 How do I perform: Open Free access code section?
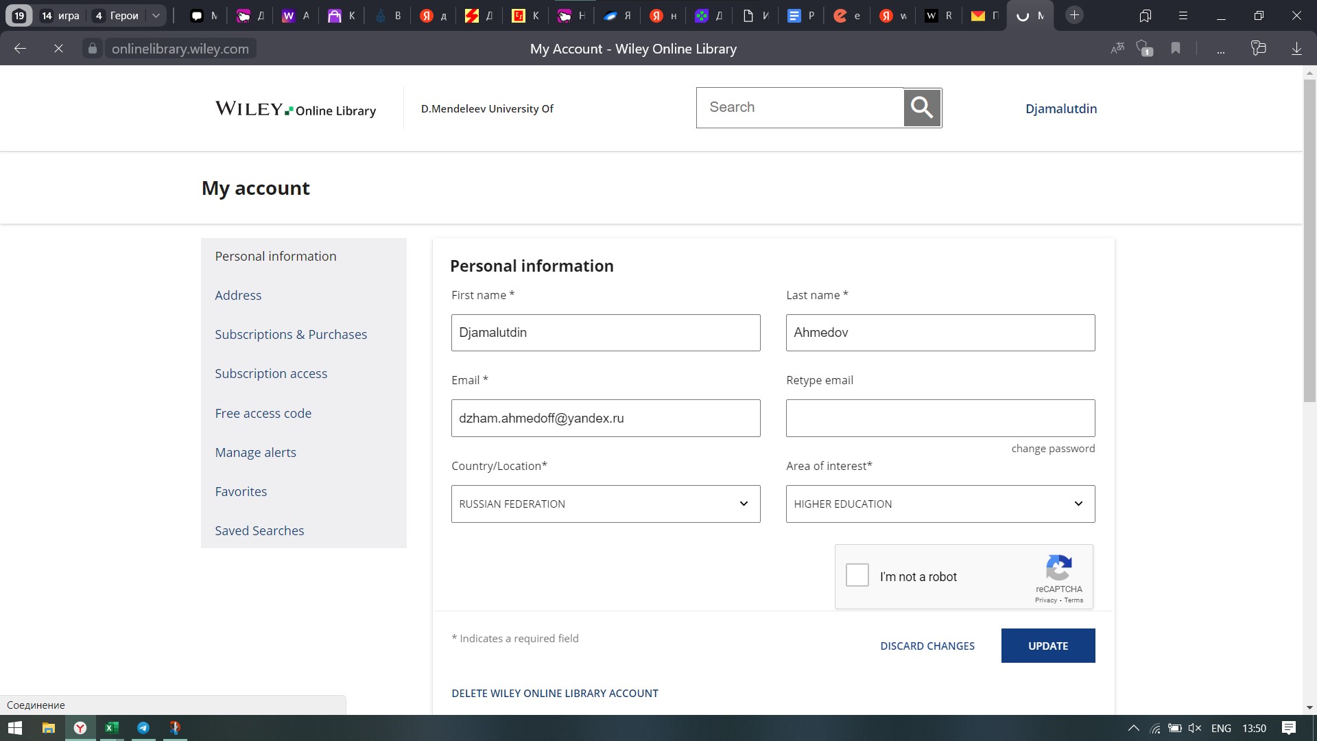click(263, 413)
